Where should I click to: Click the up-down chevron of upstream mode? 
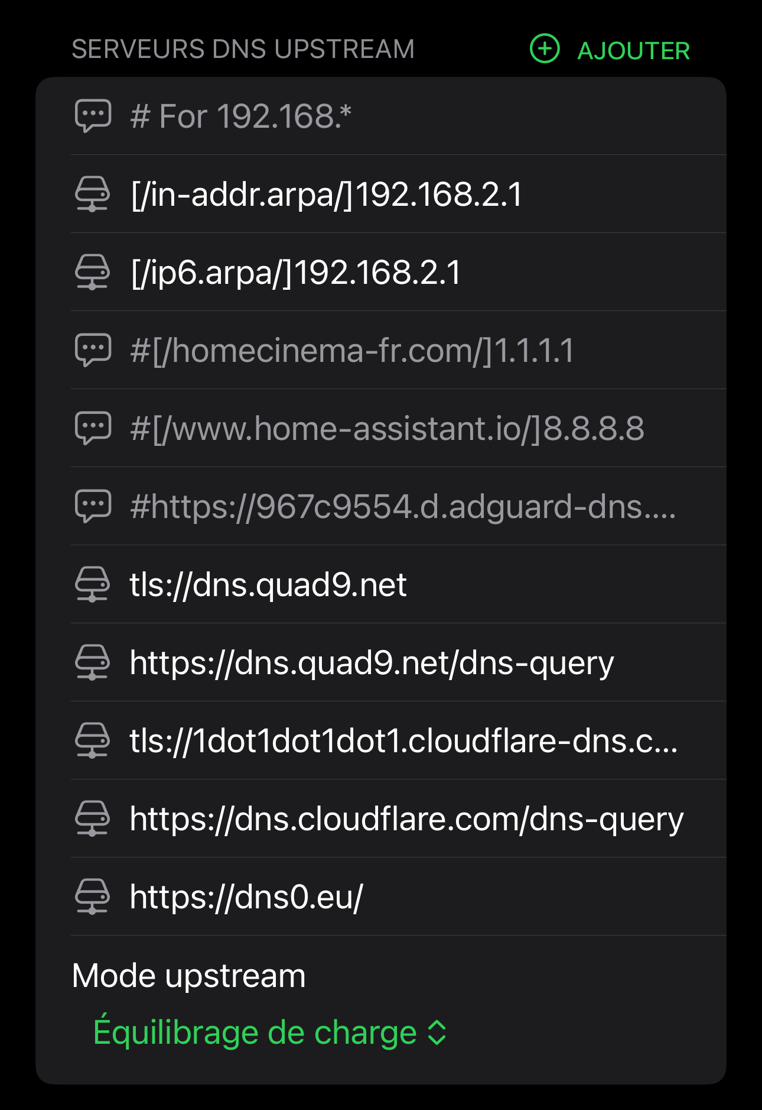pyautogui.click(x=437, y=1033)
